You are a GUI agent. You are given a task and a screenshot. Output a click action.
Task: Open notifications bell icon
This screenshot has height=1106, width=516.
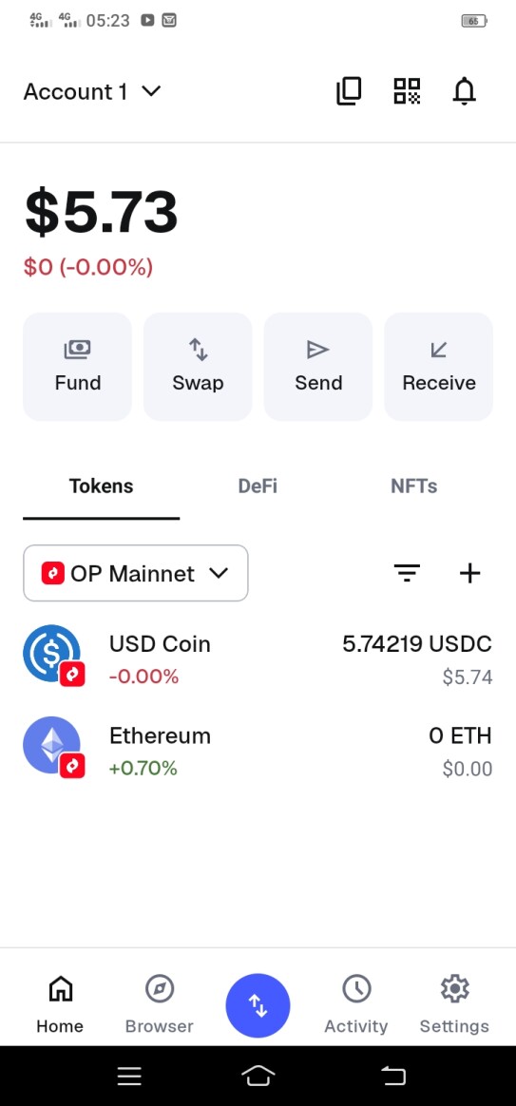point(465,91)
